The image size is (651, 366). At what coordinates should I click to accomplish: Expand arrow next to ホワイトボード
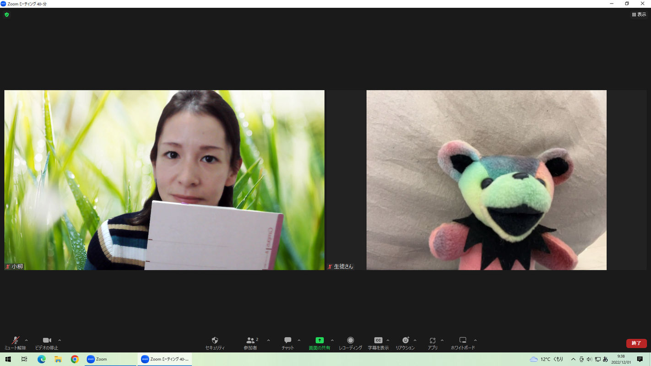coord(475,340)
